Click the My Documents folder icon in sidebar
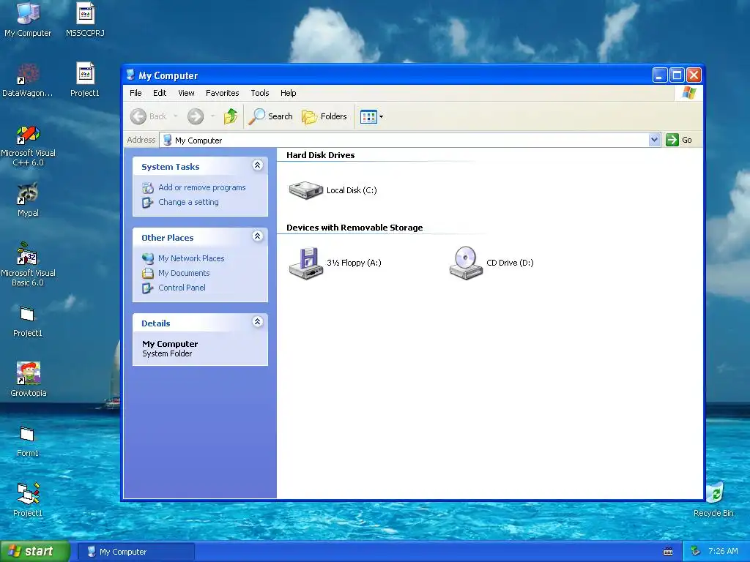The image size is (750, 562). tap(148, 274)
